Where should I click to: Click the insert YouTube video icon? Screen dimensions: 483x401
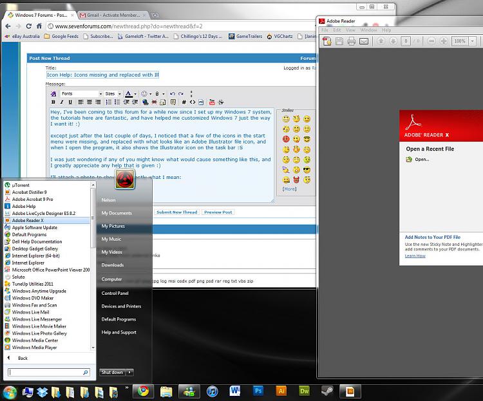(x=212, y=102)
